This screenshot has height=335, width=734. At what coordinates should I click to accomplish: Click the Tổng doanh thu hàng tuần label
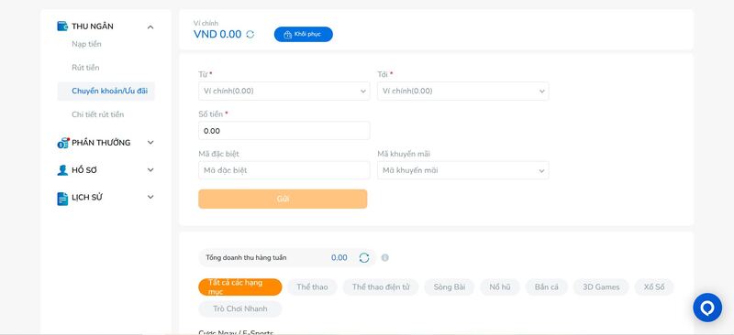[x=246, y=257]
